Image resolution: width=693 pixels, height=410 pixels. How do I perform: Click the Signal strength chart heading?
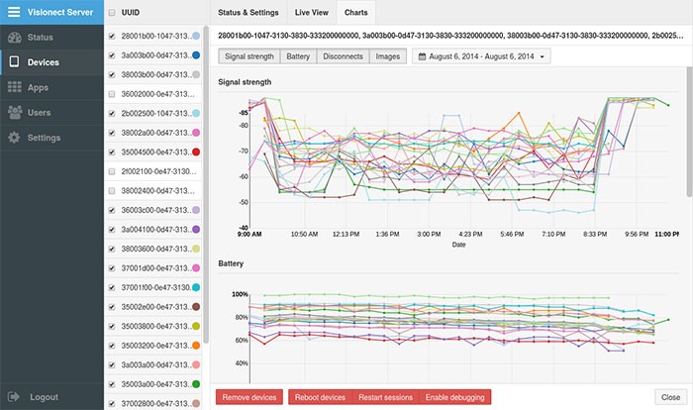245,82
